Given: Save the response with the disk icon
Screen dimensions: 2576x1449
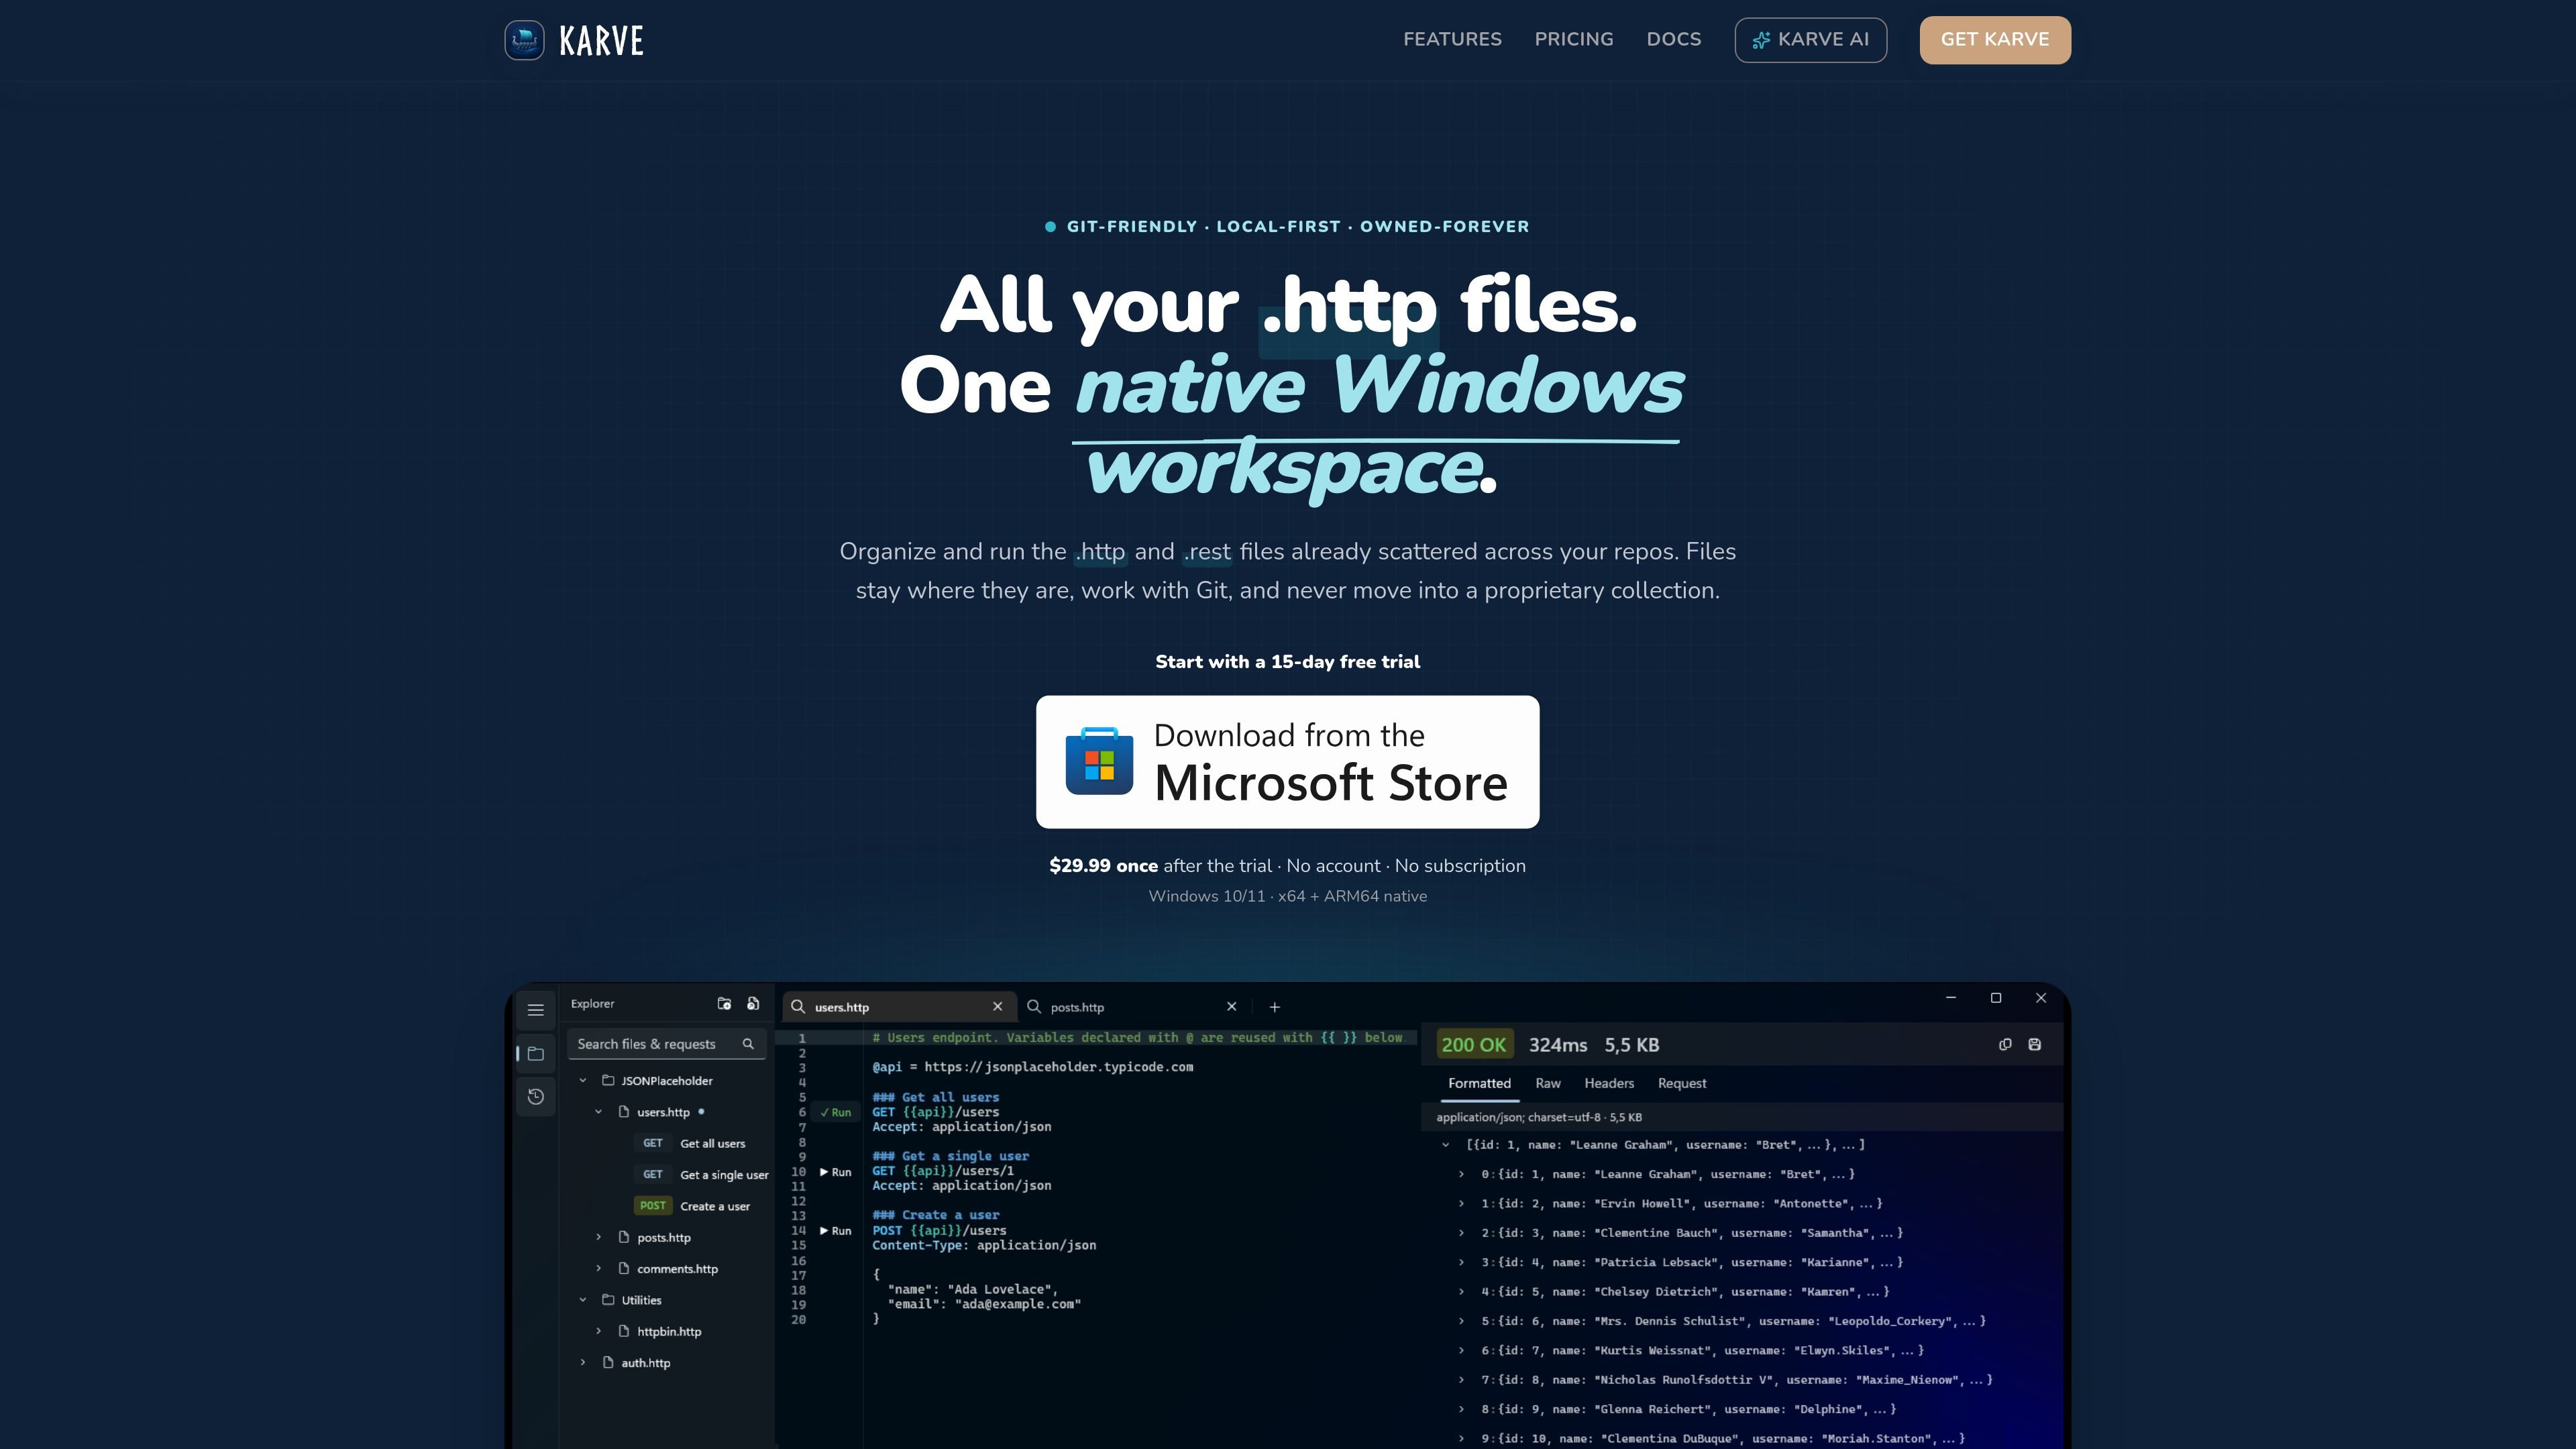Looking at the screenshot, I should pyautogui.click(x=2034, y=1045).
